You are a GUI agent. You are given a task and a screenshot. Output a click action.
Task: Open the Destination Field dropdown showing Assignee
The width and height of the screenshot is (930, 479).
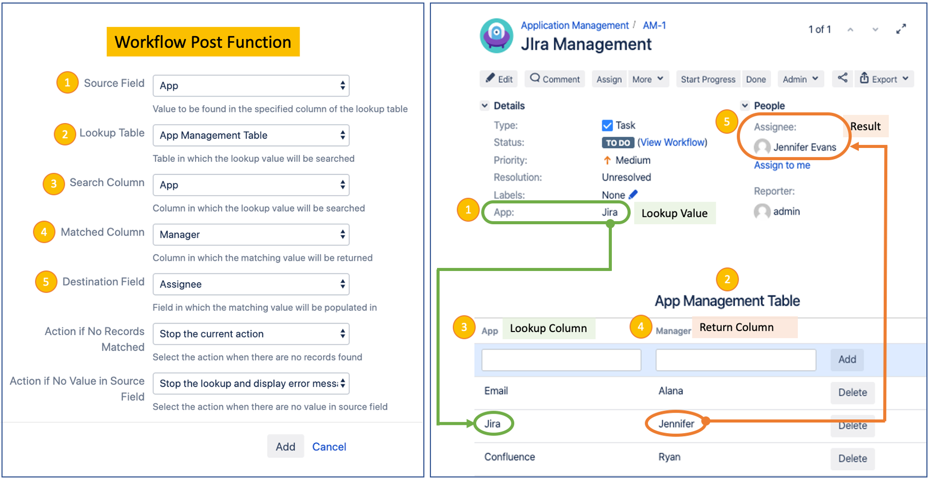point(251,284)
